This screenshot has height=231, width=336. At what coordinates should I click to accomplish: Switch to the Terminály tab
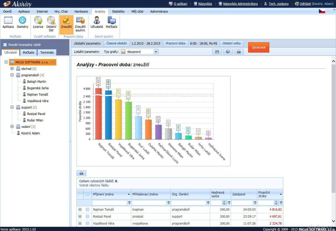pos(47,52)
